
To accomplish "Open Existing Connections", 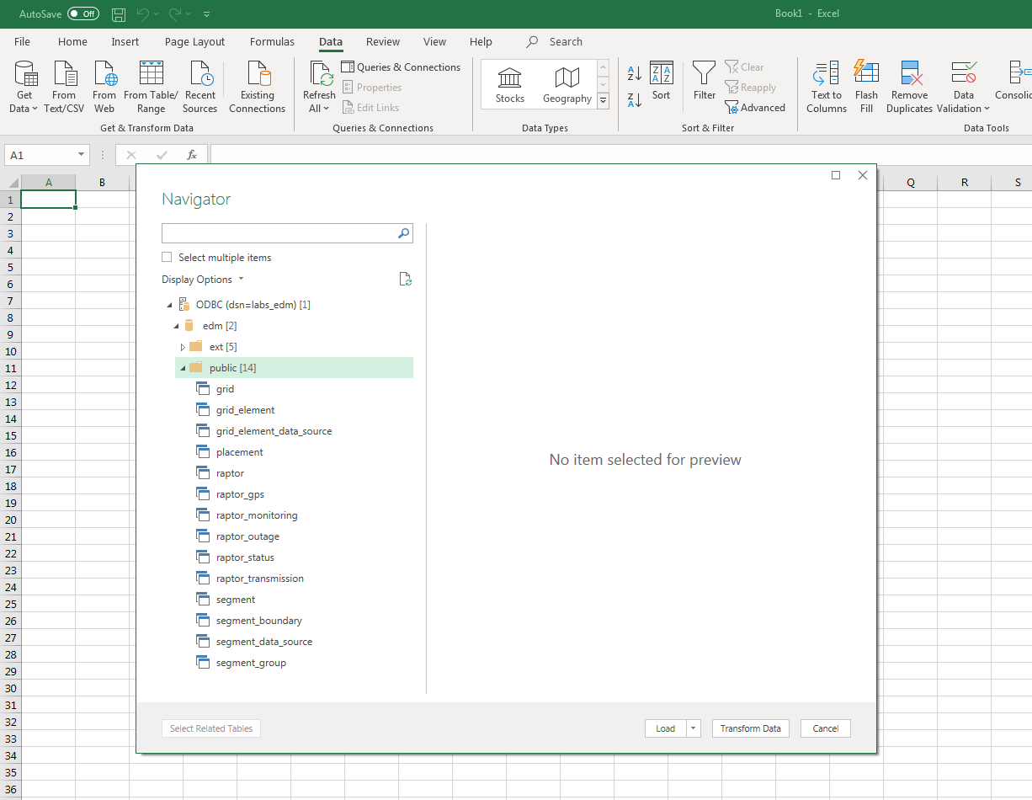I will (x=257, y=87).
